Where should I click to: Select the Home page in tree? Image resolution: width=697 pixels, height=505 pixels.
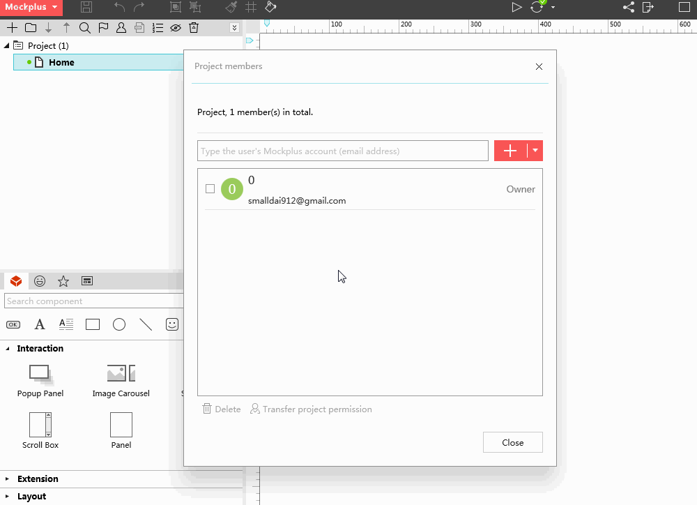(x=98, y=62)
